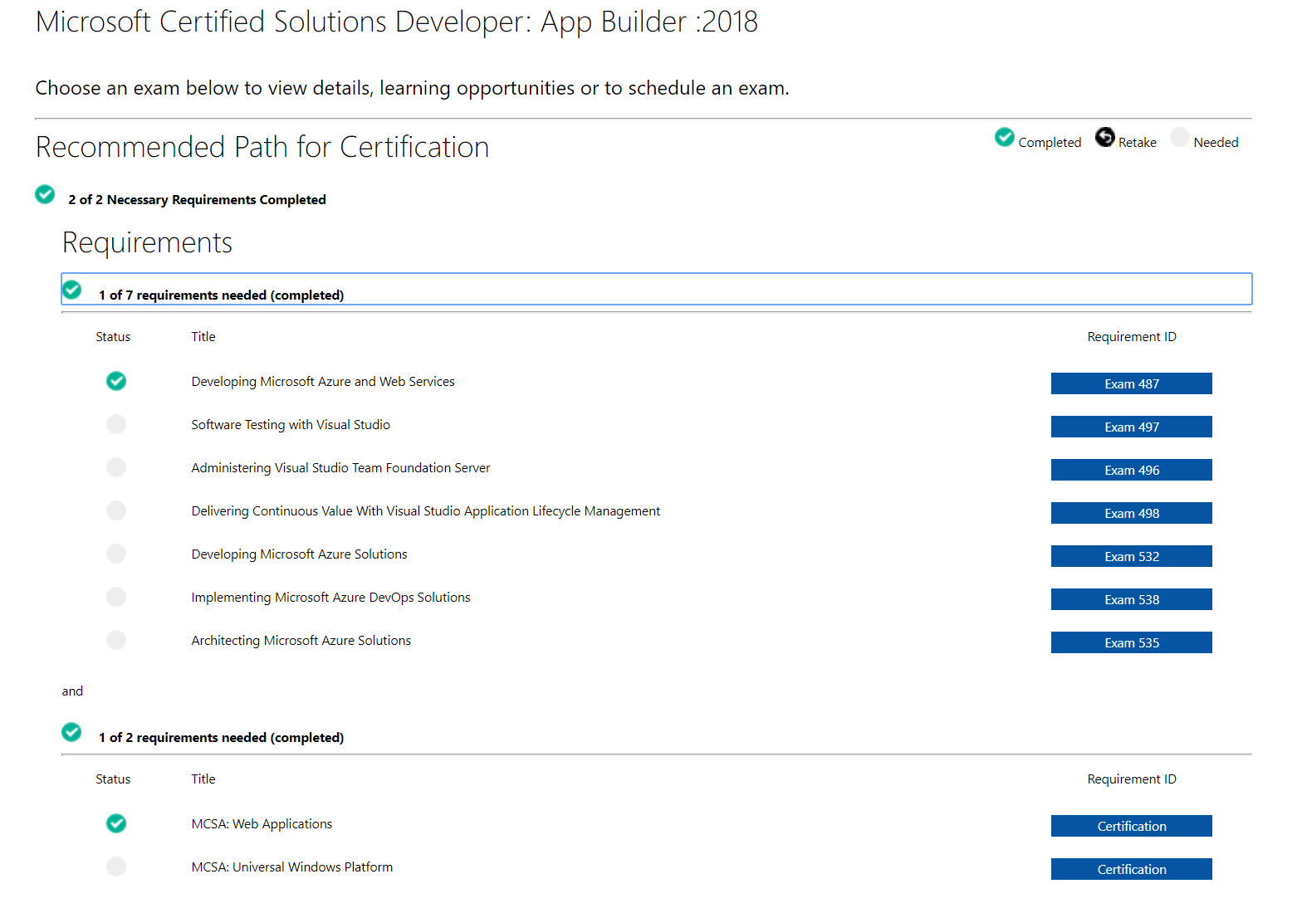Click the Retake legend label

click(1138, 143)
